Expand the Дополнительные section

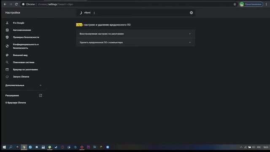click(x=24, y=85)
